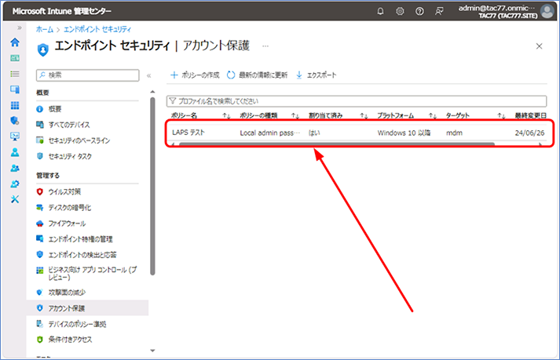Open Devices icon in rail
The image size is (560, 360).
15,89
